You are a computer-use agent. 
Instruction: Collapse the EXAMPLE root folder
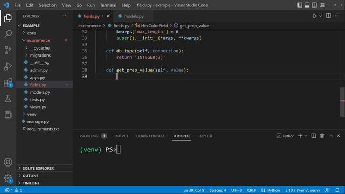pyautogui.click(x=45, y=26)
